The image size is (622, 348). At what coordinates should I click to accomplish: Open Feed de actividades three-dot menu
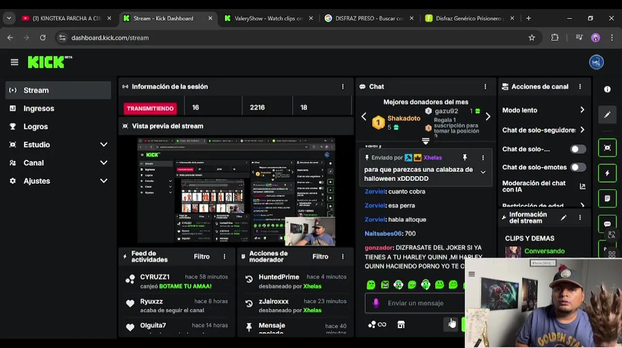click(224, 257)
